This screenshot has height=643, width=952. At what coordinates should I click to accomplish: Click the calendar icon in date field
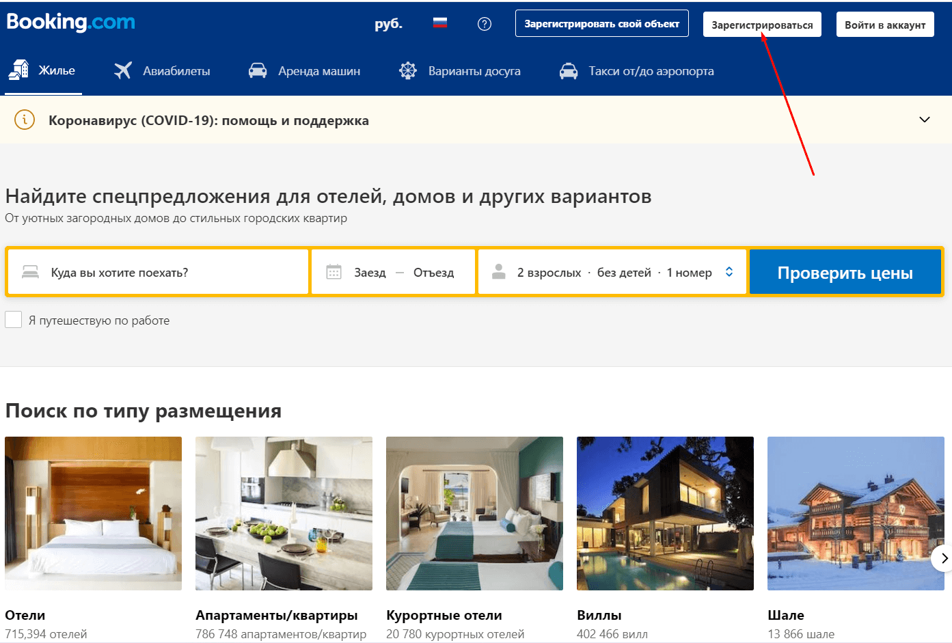click(x=334, y=272)
